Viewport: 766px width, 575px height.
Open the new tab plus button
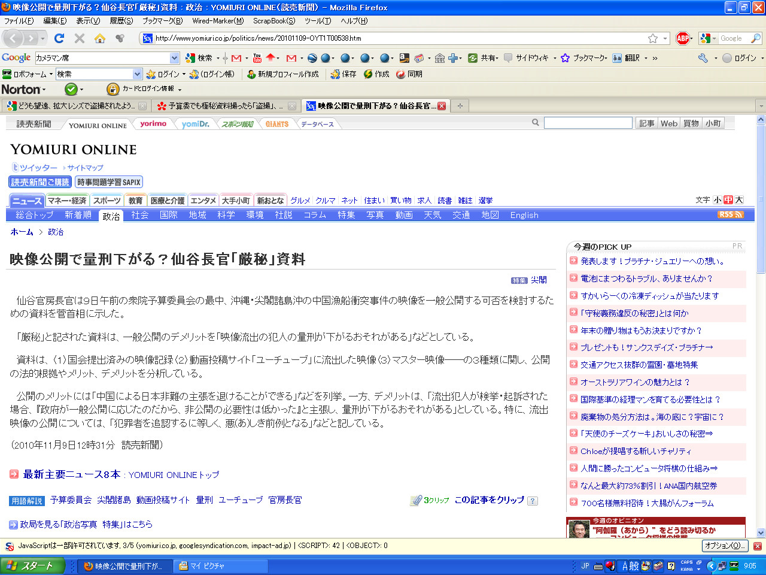(x=460, y=106)
